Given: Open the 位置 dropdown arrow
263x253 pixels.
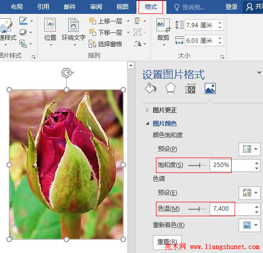Looking at the screenshot, I should click(51, 45).
